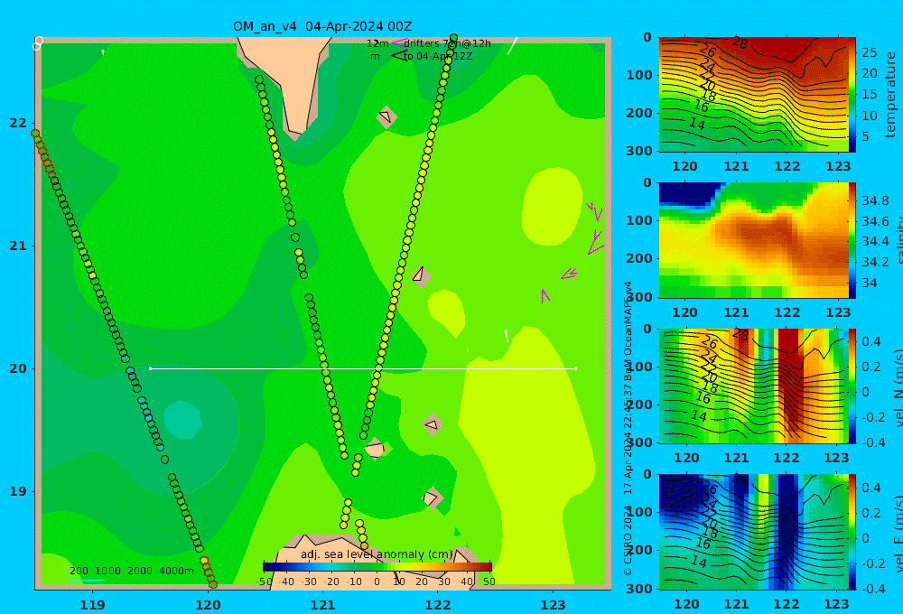Click the sea level anomaly color bar
The height and width of the screenshot is (614, 903).
coord(377,567)
